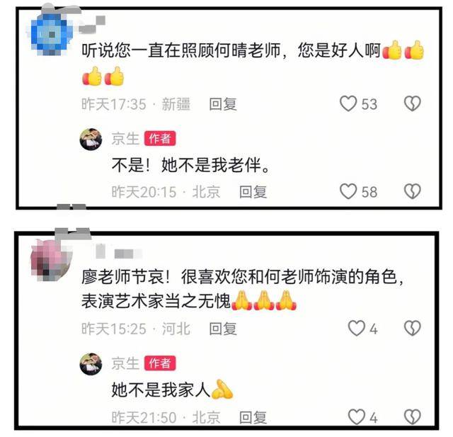Reply to 京生's 21:50 comment
Viewport: 453px width, 437px height.
pos(253,418)
